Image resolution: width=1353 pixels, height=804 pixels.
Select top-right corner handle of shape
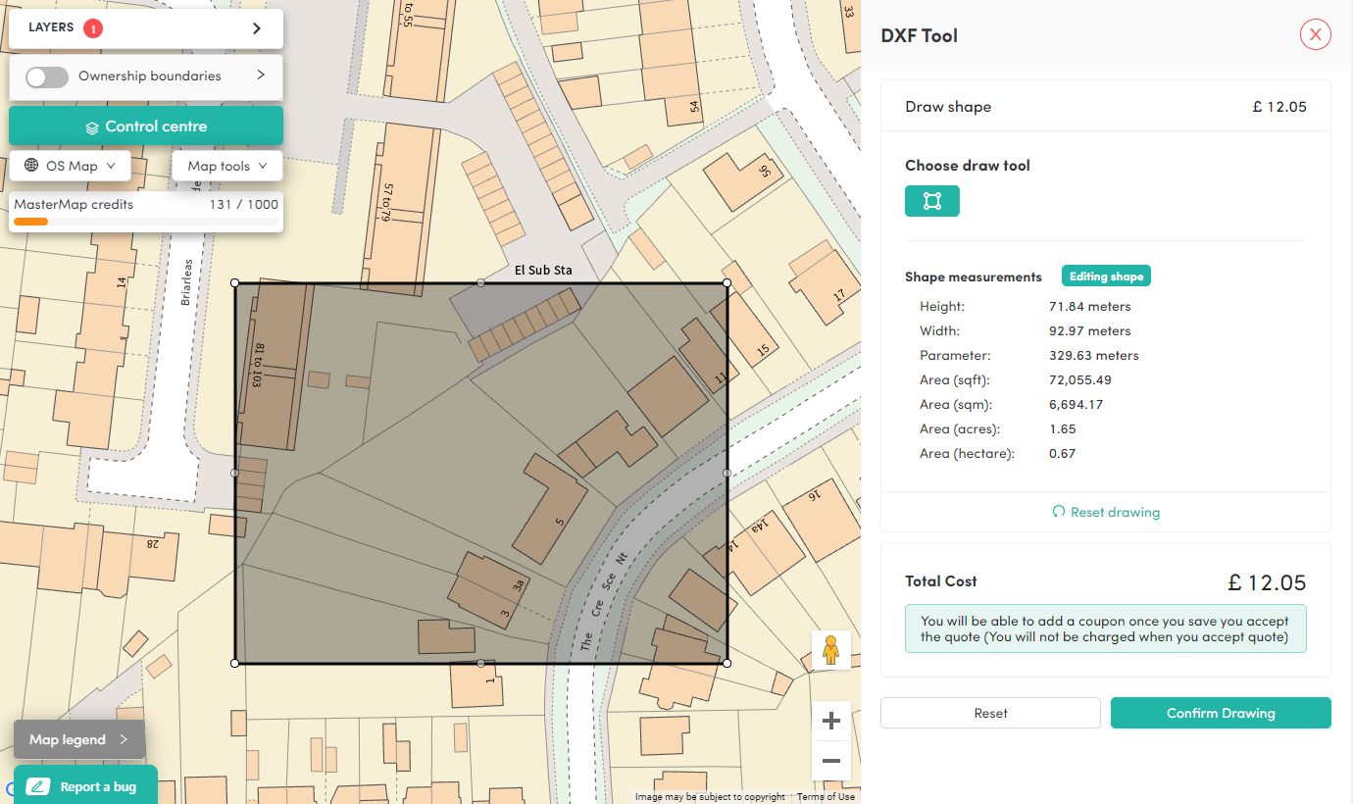click(x=727, y=283)
